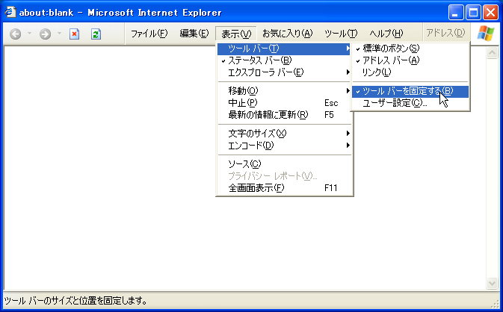Expand the エクスプローラ バー(E) submenu

284,72
